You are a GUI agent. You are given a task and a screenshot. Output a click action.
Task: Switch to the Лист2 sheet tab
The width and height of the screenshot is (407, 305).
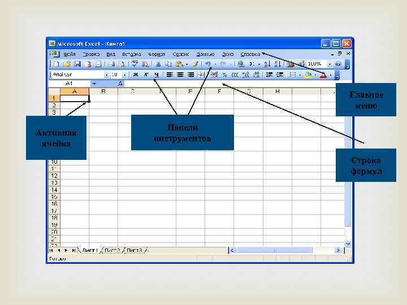coord(112,250)
